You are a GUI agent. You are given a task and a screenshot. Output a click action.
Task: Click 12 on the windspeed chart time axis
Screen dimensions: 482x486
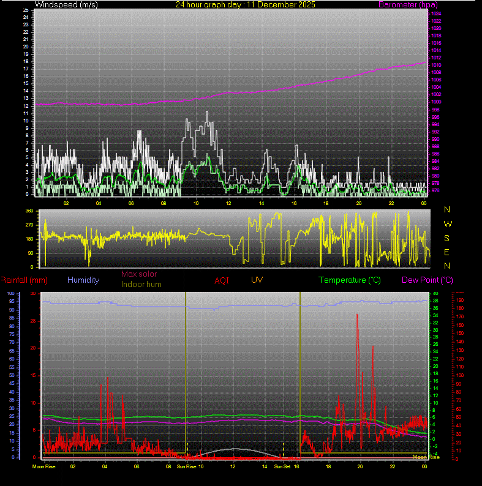point(228,203)
